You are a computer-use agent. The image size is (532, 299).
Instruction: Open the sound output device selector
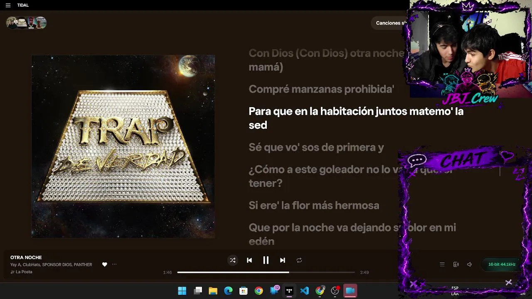456,265
